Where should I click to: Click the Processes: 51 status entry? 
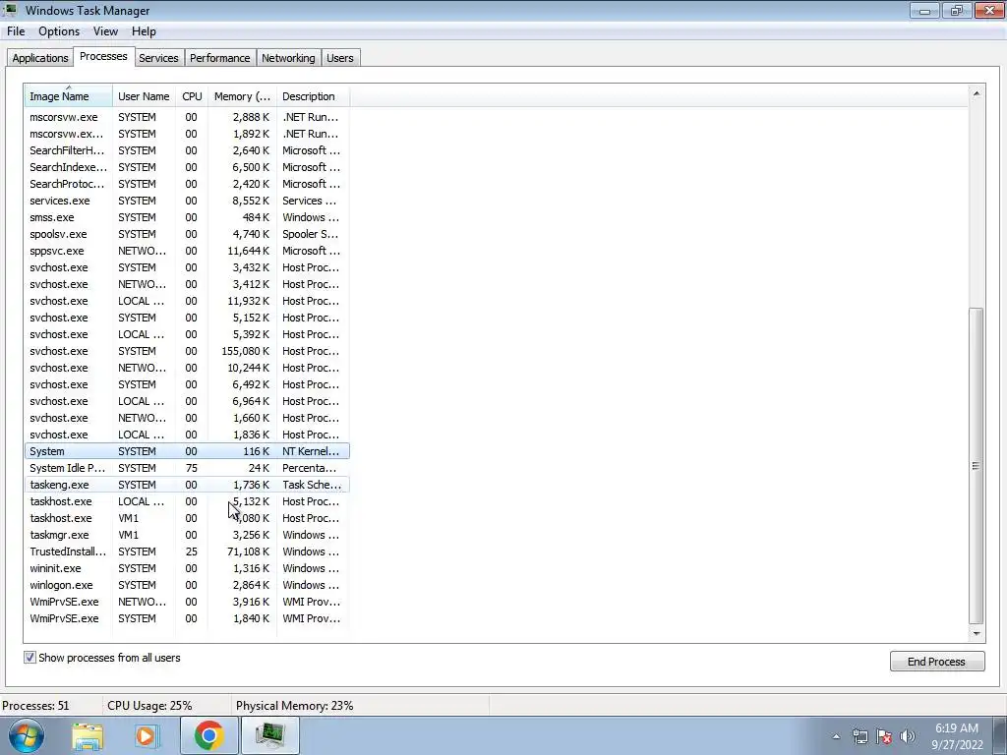point(35,706)
